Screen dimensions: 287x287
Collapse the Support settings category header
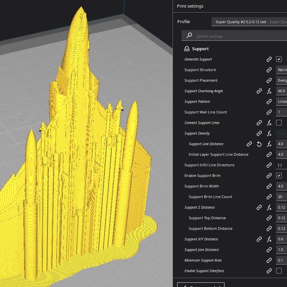196,49
